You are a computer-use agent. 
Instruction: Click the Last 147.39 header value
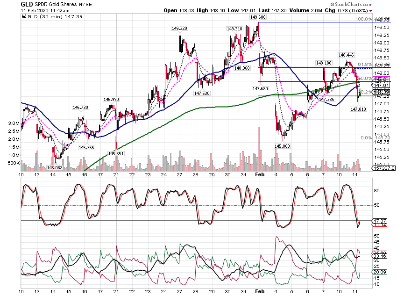coord(272,10)
